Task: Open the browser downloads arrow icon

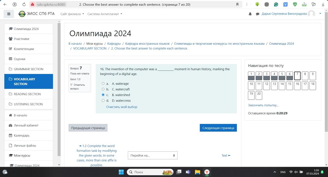Action: (323, 4)
